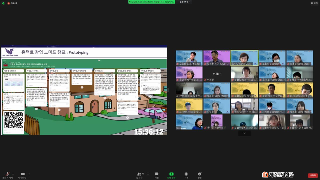Click the record button (기록)
The height and width of the screenshot is (180, 320).
[x=186, y=174]
